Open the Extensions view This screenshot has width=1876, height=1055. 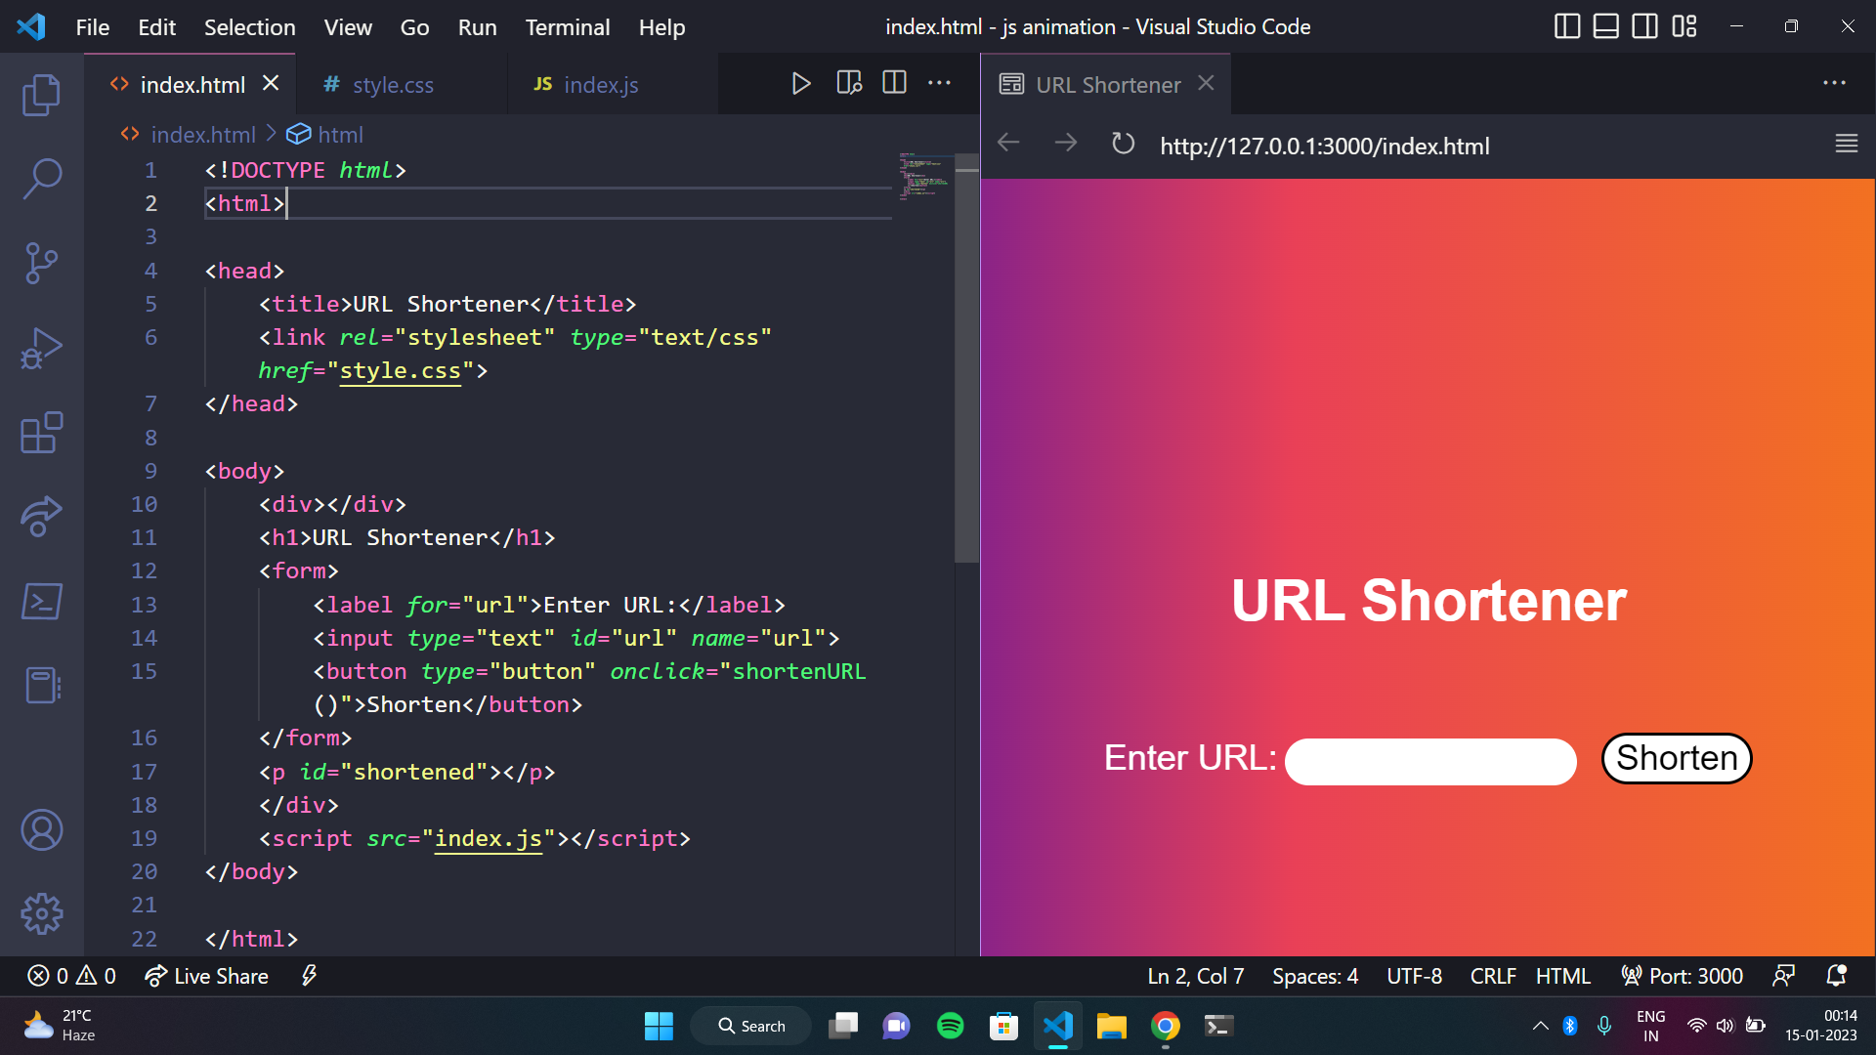(41, 433)
